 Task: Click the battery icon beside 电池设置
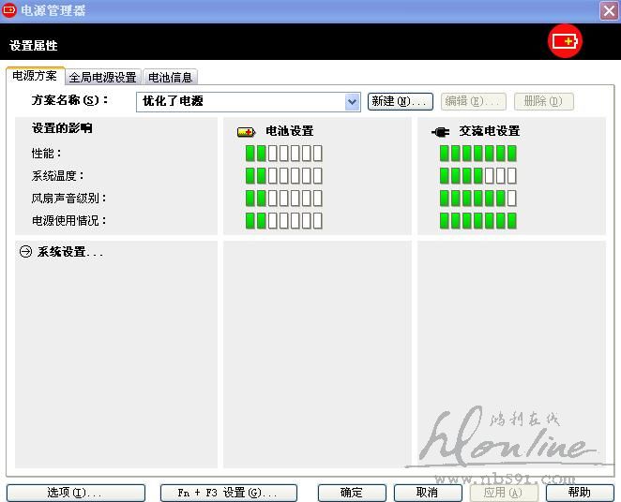coord(246,132)
